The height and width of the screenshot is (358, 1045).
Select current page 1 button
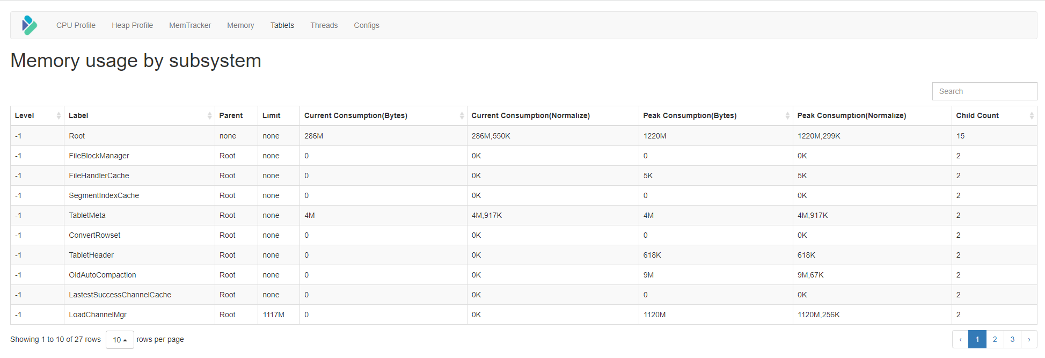click(x=977, y=339)
